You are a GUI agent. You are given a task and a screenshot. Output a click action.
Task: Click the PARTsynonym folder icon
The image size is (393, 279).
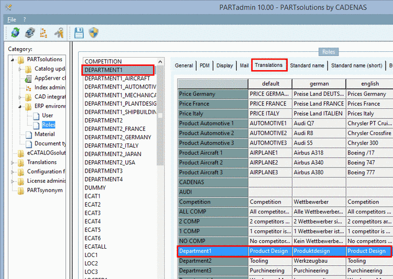point(21,191)
